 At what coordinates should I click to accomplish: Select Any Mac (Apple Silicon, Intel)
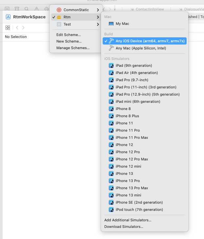click(x=144, y=48)
